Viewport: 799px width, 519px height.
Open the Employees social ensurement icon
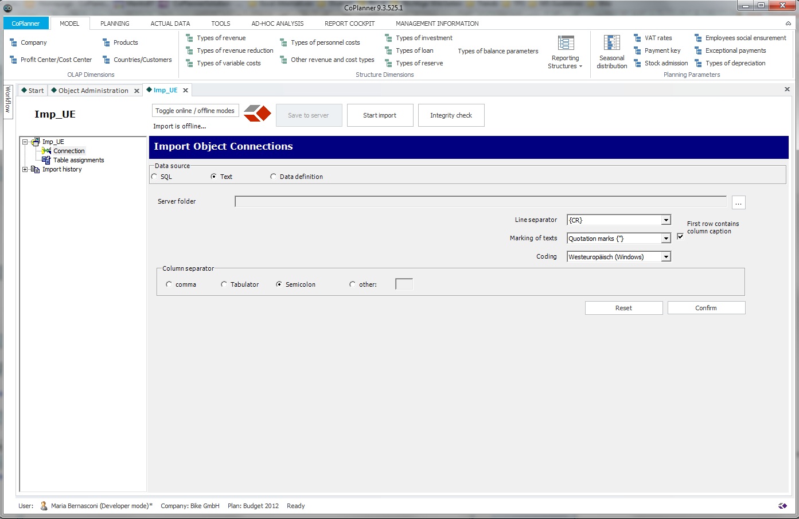(698, 38)
